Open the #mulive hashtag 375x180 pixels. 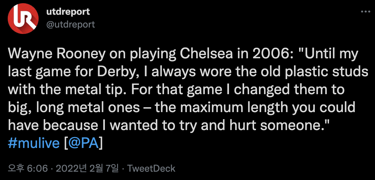(x=34, y=143)
